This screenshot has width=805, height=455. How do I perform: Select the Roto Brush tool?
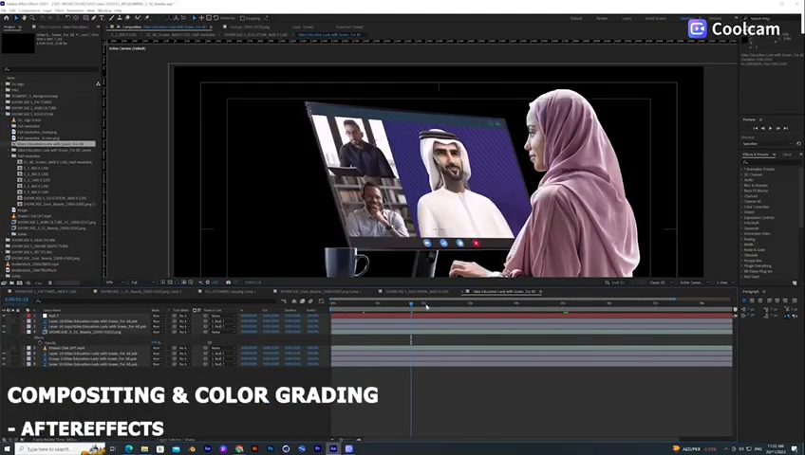138,18
